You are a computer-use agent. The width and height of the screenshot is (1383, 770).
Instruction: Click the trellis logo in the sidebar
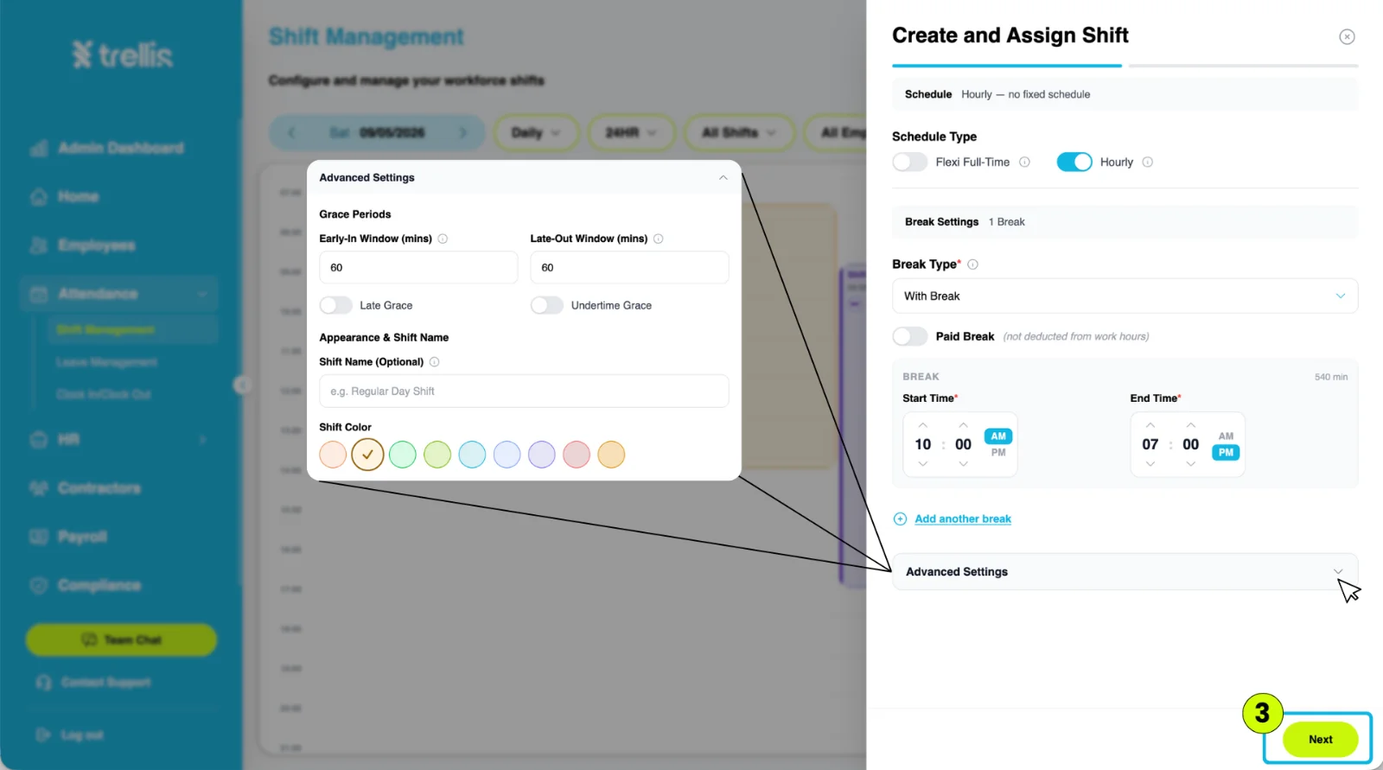pyautogui.click(x=122, y=54)
